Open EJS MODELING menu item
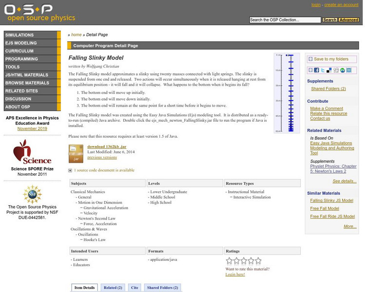 [x=32, y=43]
